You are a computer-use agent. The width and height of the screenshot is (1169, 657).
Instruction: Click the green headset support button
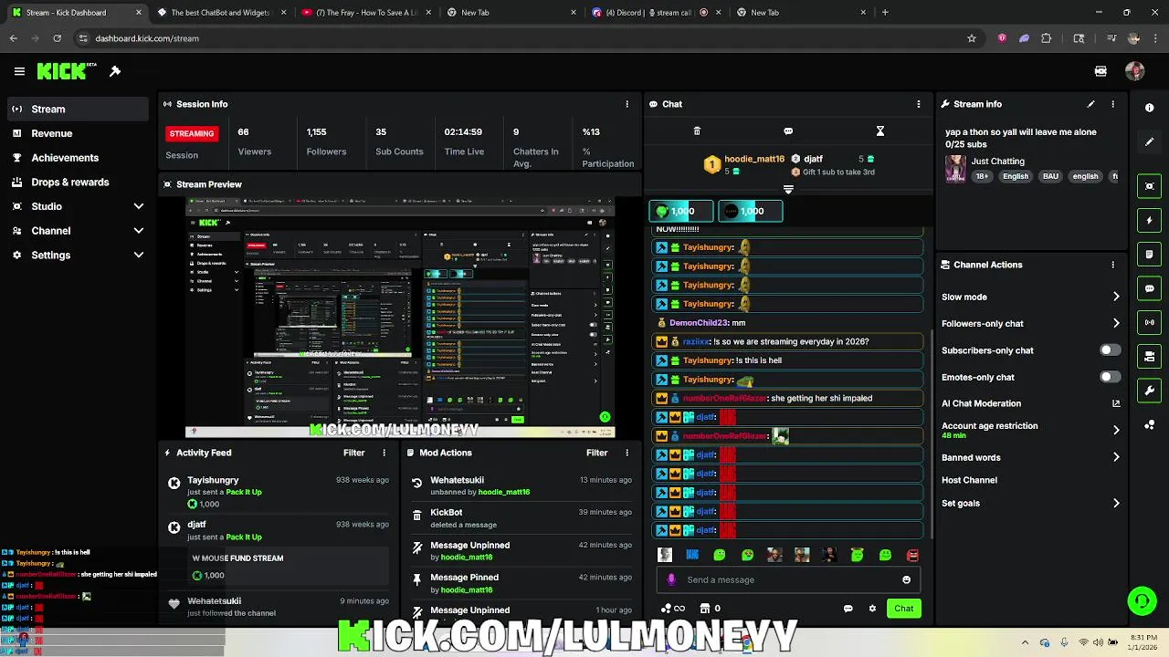pos(1142,600)
